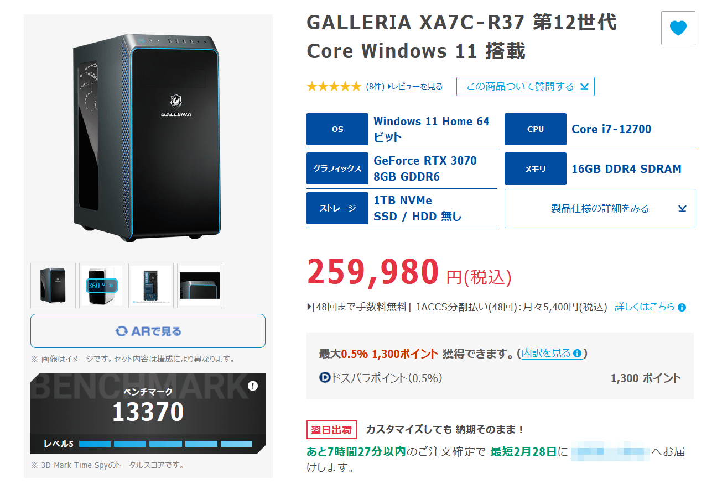Click the benchmark level 5 progress bar
717x485 pixels.
(165, 444)
